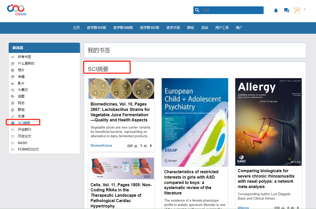Open the Lactobacillus Strains article title
The height and width of the screenshot is (209, 316).
[120, 112]
